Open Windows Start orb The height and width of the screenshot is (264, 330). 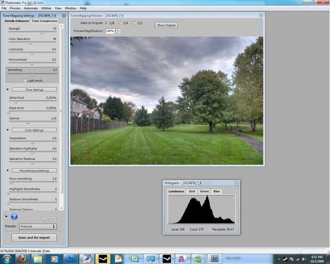(6, 259)
